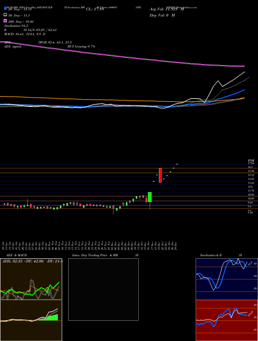Click the 'Avg Vol: 11.928 M' value
This screenshot has height=341, width=258.
tap(167, 9)
